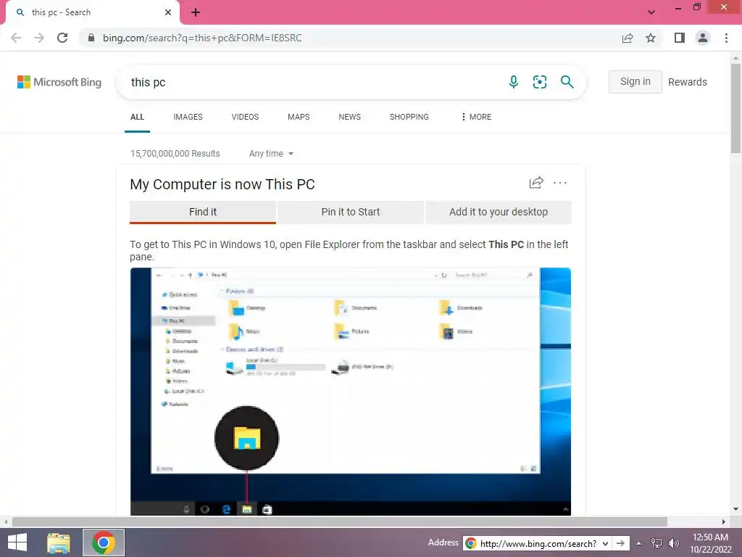742x557 pixels.
Task: Open the answer card ellipsis options
Action: click(x=560, y=182)
